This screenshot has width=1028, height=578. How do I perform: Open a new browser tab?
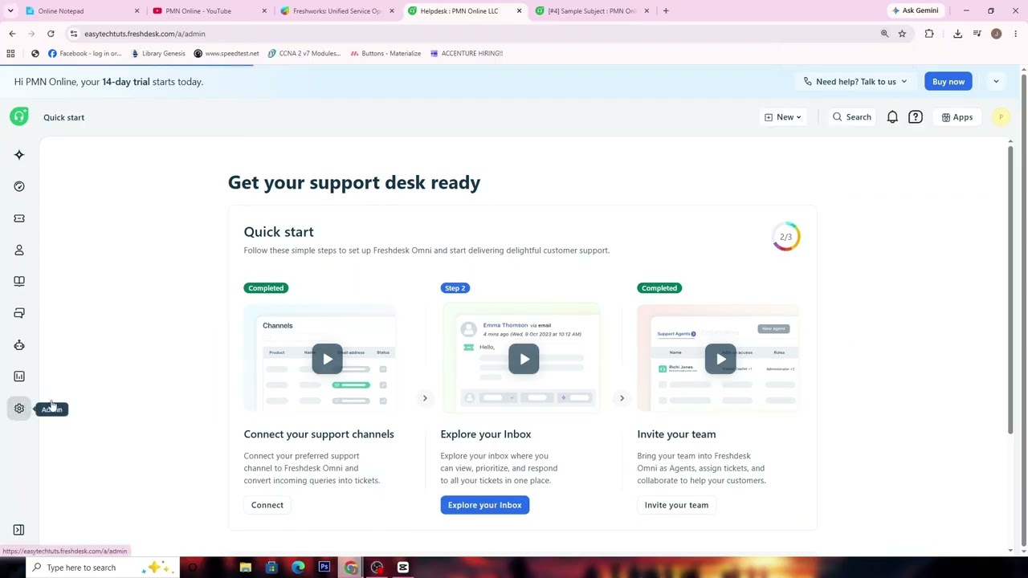click(666, 11)
